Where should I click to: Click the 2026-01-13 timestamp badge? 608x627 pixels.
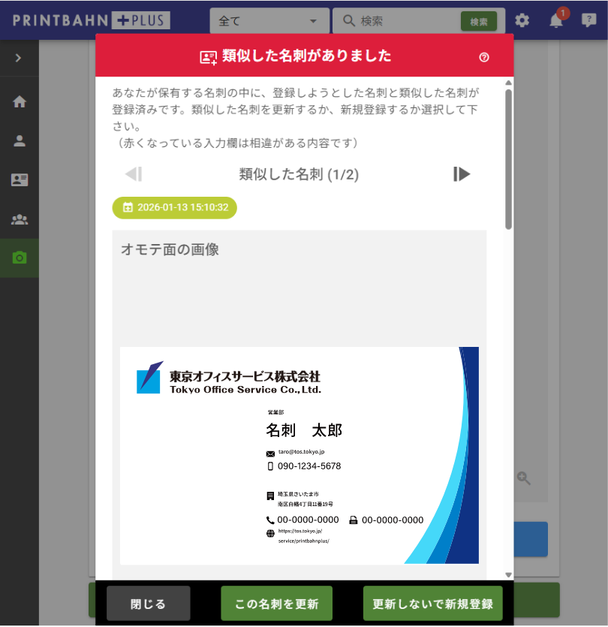tap(174, 208)
